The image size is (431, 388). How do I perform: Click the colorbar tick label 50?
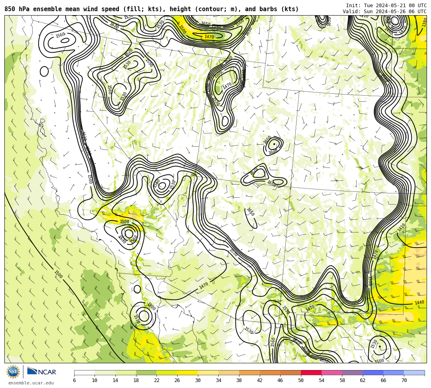[301, 380]
